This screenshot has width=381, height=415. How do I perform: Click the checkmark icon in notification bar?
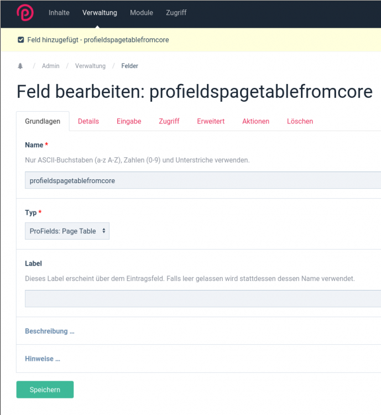click(21, 40)
